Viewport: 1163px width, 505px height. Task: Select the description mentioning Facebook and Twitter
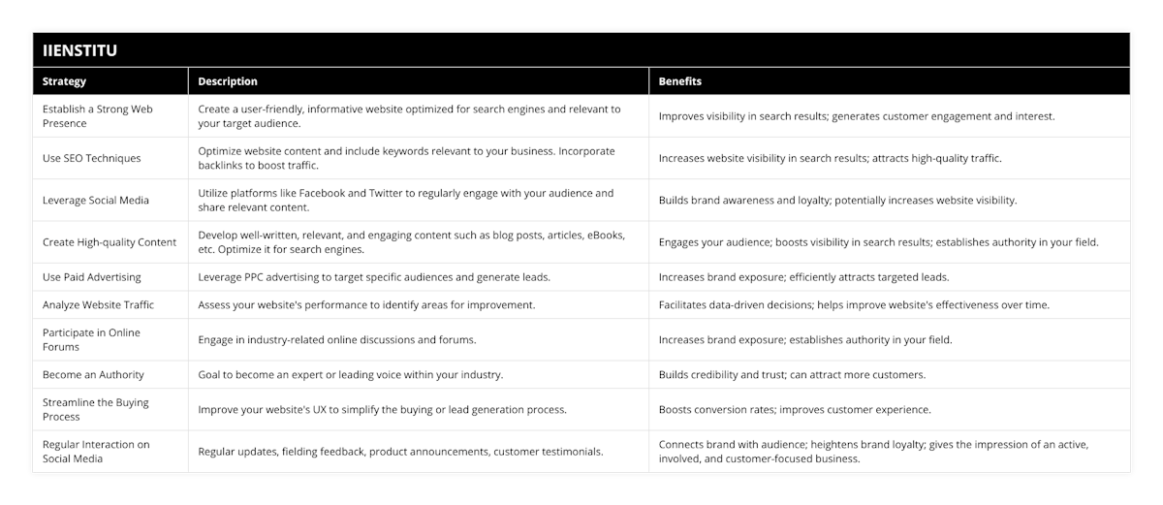click(406, 200)
